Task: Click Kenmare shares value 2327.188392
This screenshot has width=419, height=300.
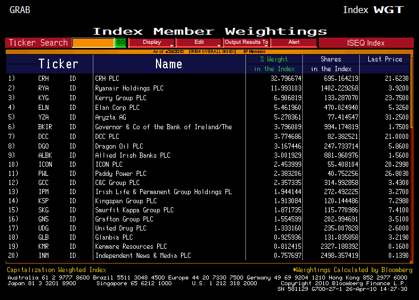Action: [339, 246]
